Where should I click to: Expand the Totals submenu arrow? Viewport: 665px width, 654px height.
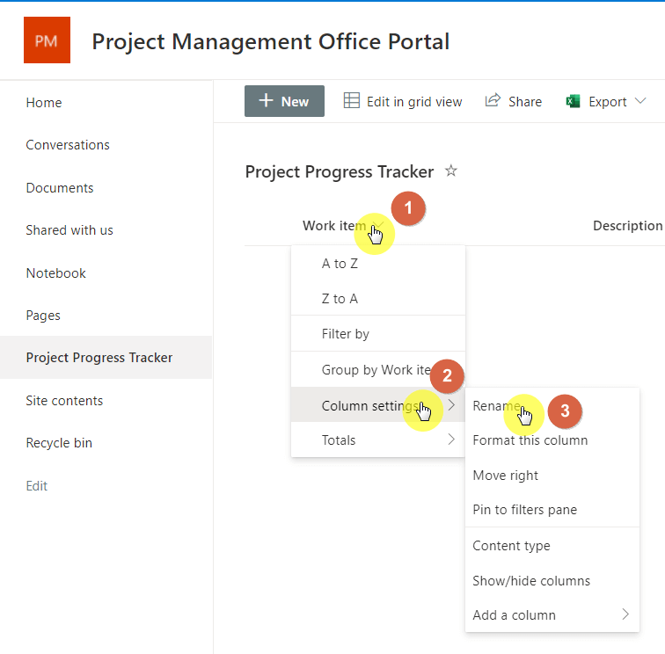(x=451, y=440)
